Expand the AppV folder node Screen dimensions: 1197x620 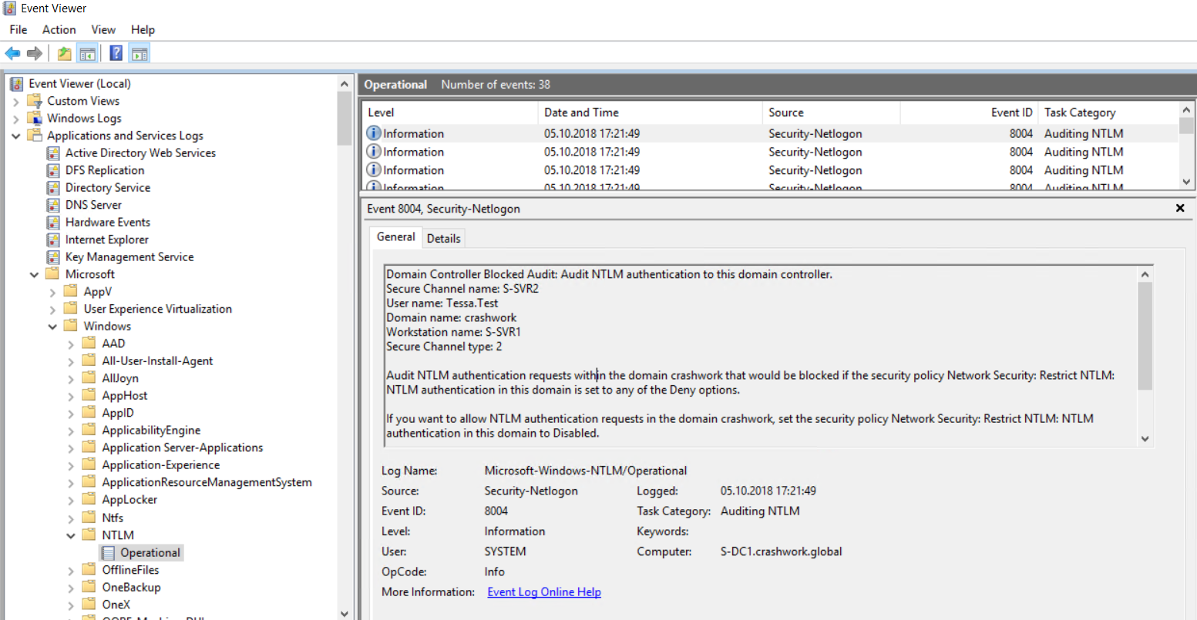[53, 292]
